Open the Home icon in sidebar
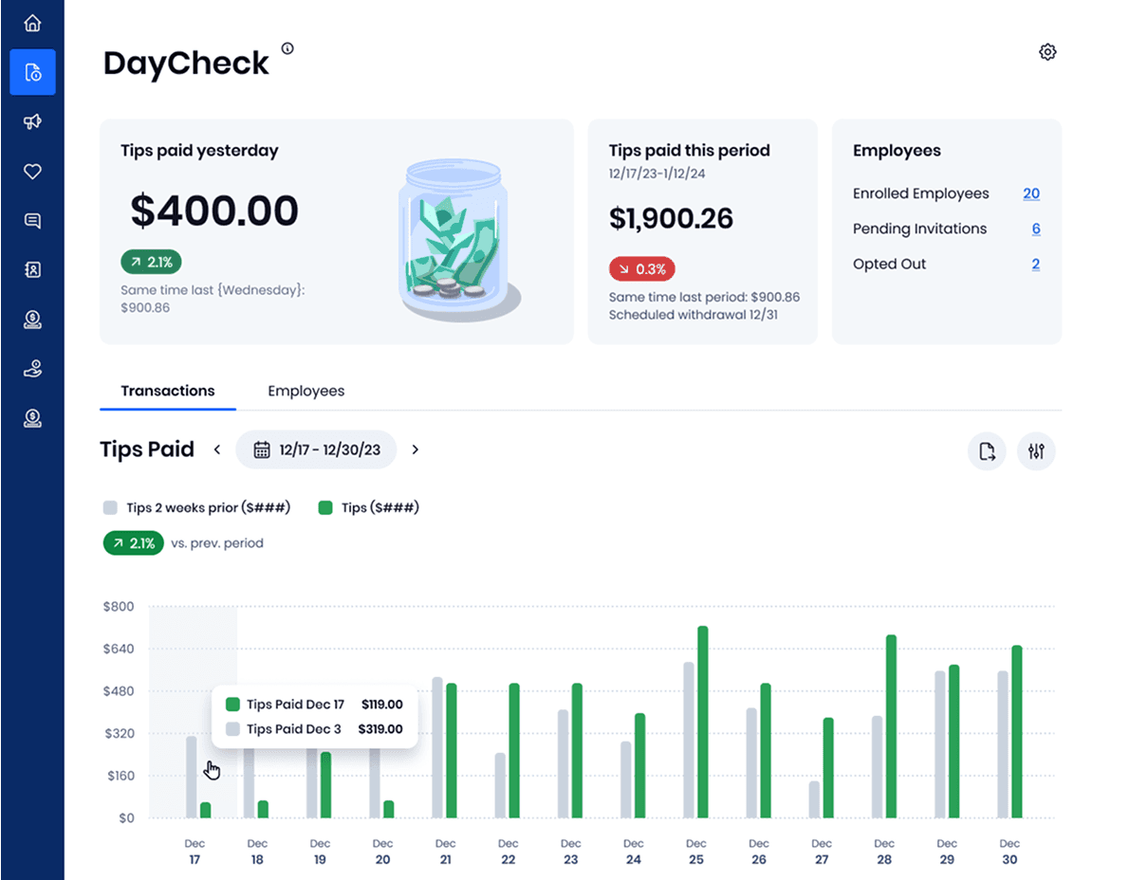 32,23
